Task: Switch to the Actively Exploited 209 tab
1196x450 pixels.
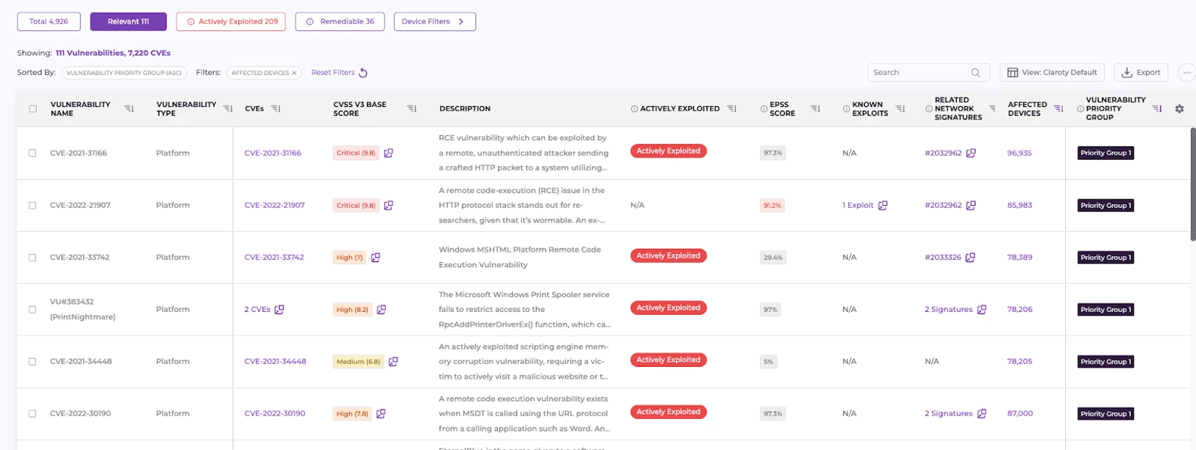Action: click(x=231, y=22)
